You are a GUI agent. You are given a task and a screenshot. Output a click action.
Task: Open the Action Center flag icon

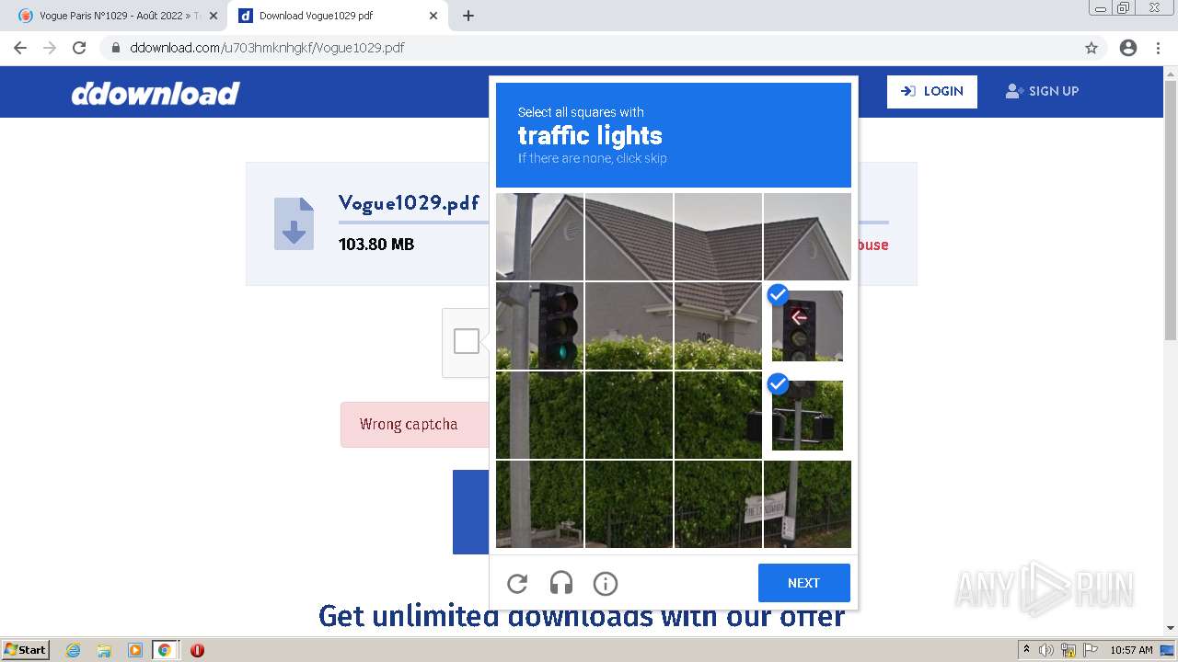(1091, 650)
